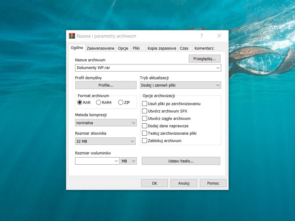Choose ZIP as the archive format
295x221 pixels.
point(120,102)
